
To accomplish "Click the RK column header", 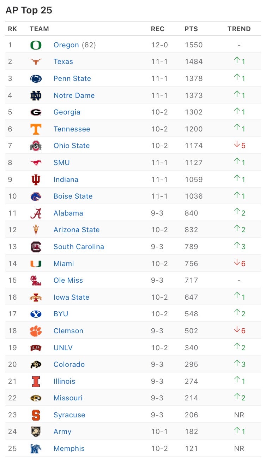I will pyautogui.click(x=12, y=29).
